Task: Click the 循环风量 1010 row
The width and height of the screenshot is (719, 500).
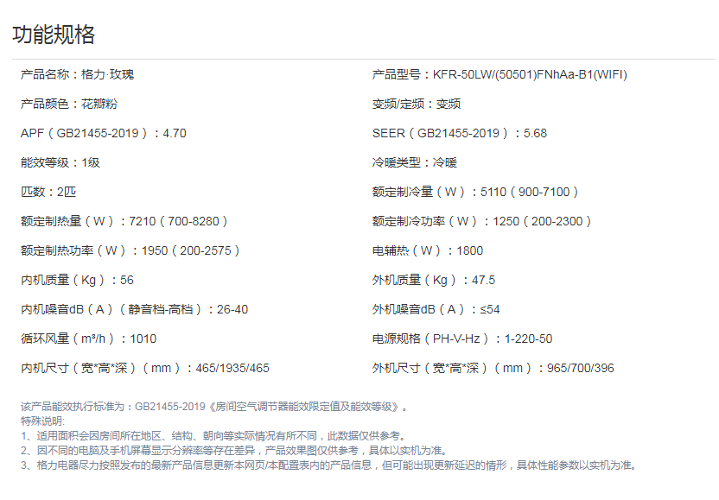Action: tap(88, 339)
